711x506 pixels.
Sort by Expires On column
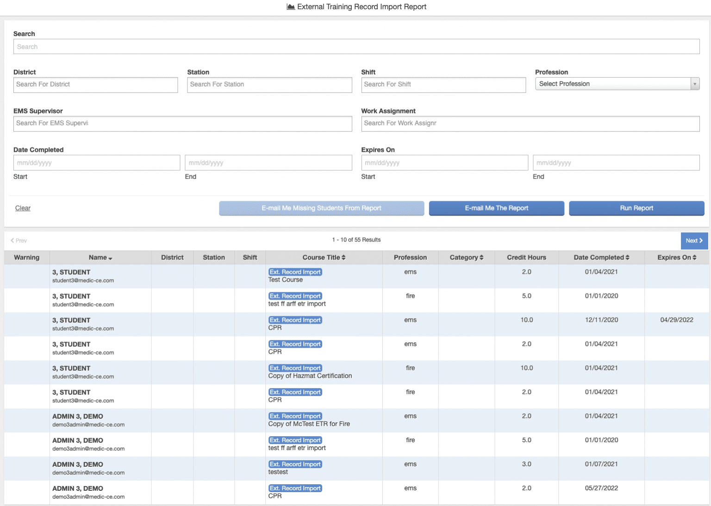[x=677, y=258]
